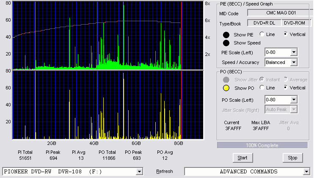This screenshot has height=178, width=314.
Task: Click the Type/Book label
Action: click(230, 24)
